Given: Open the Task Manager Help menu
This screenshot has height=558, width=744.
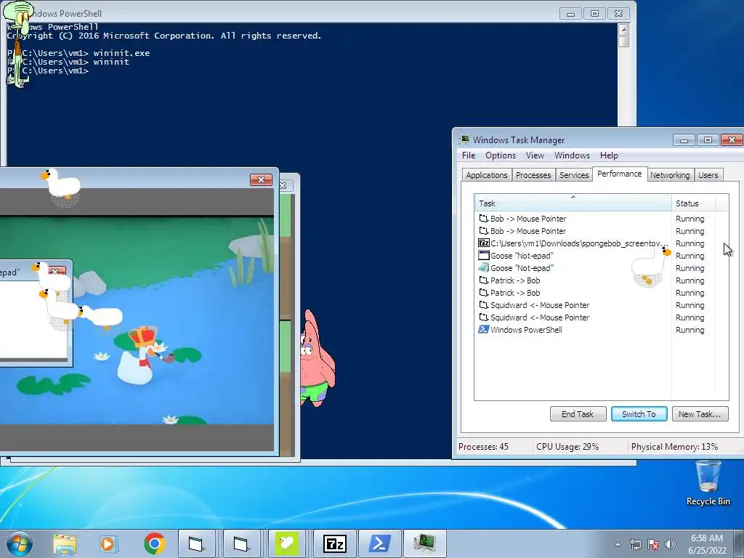Looking at the screenshot, I should (609, 155).
